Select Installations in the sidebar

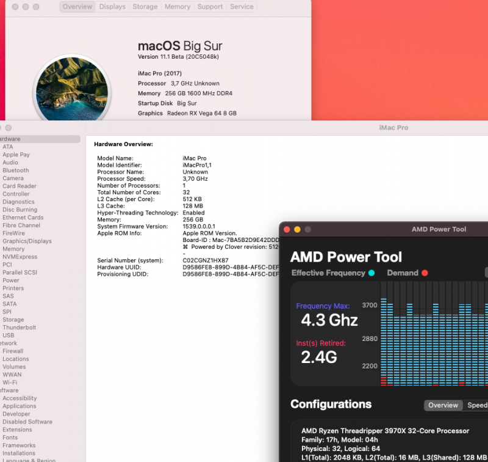[x=19, y=453]
